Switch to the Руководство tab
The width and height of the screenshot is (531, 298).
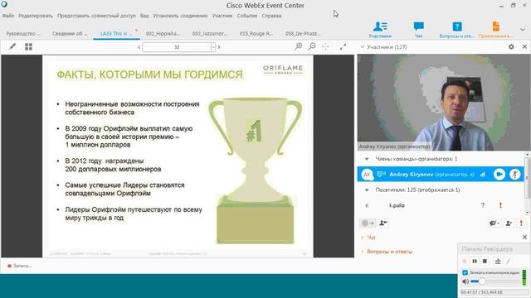(x=23, y=33)
